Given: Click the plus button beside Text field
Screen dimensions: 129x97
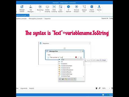Looking at the screenshot, I should click(x=81, y=58).
